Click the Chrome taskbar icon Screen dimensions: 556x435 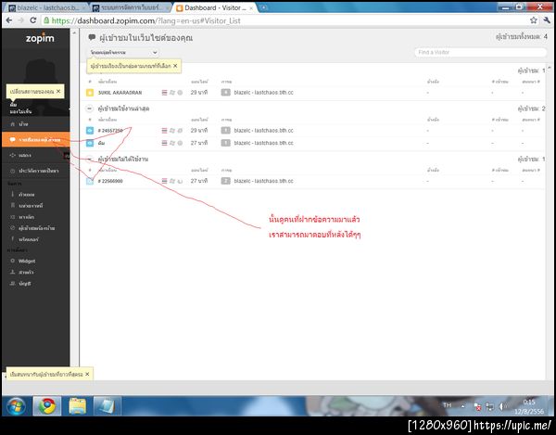[47, 406]
